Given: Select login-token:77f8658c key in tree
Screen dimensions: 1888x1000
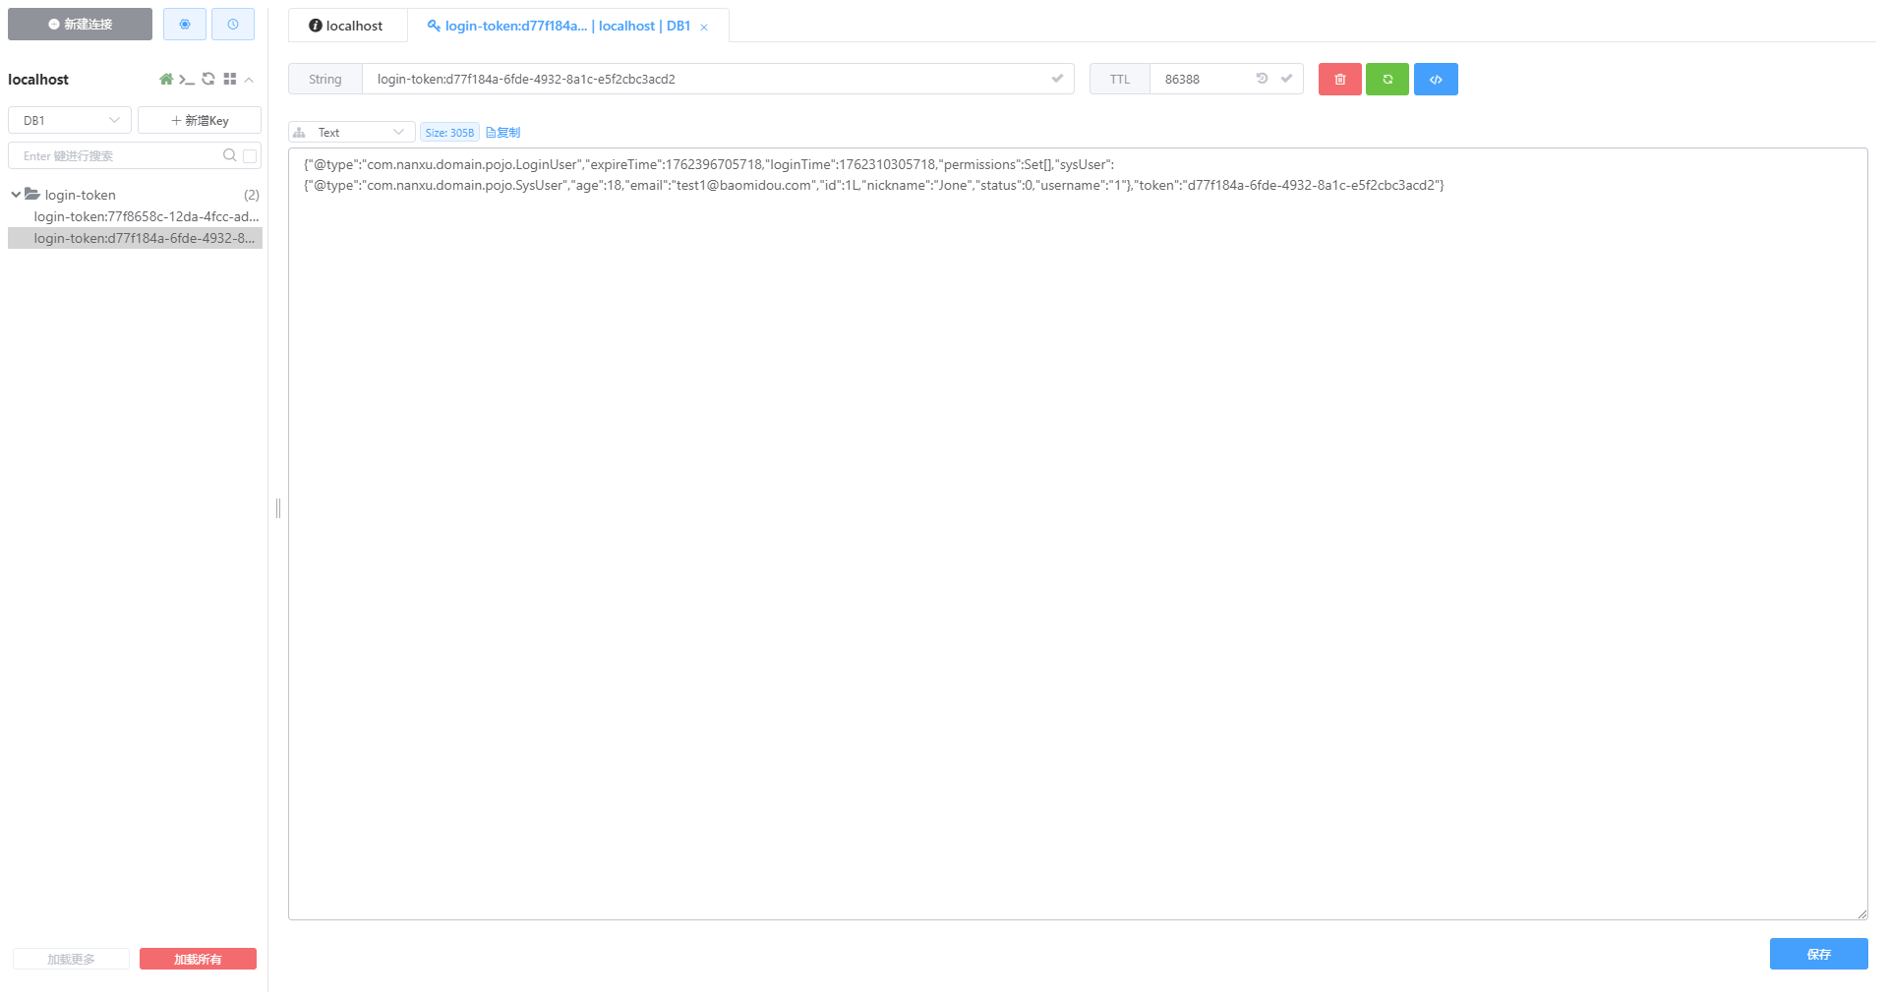Looking at the screenshot, I should pyautogui.click(x=146, y=216).
